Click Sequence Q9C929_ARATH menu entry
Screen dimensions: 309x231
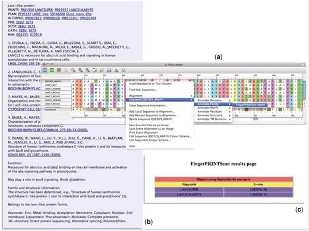click(160, 100)
